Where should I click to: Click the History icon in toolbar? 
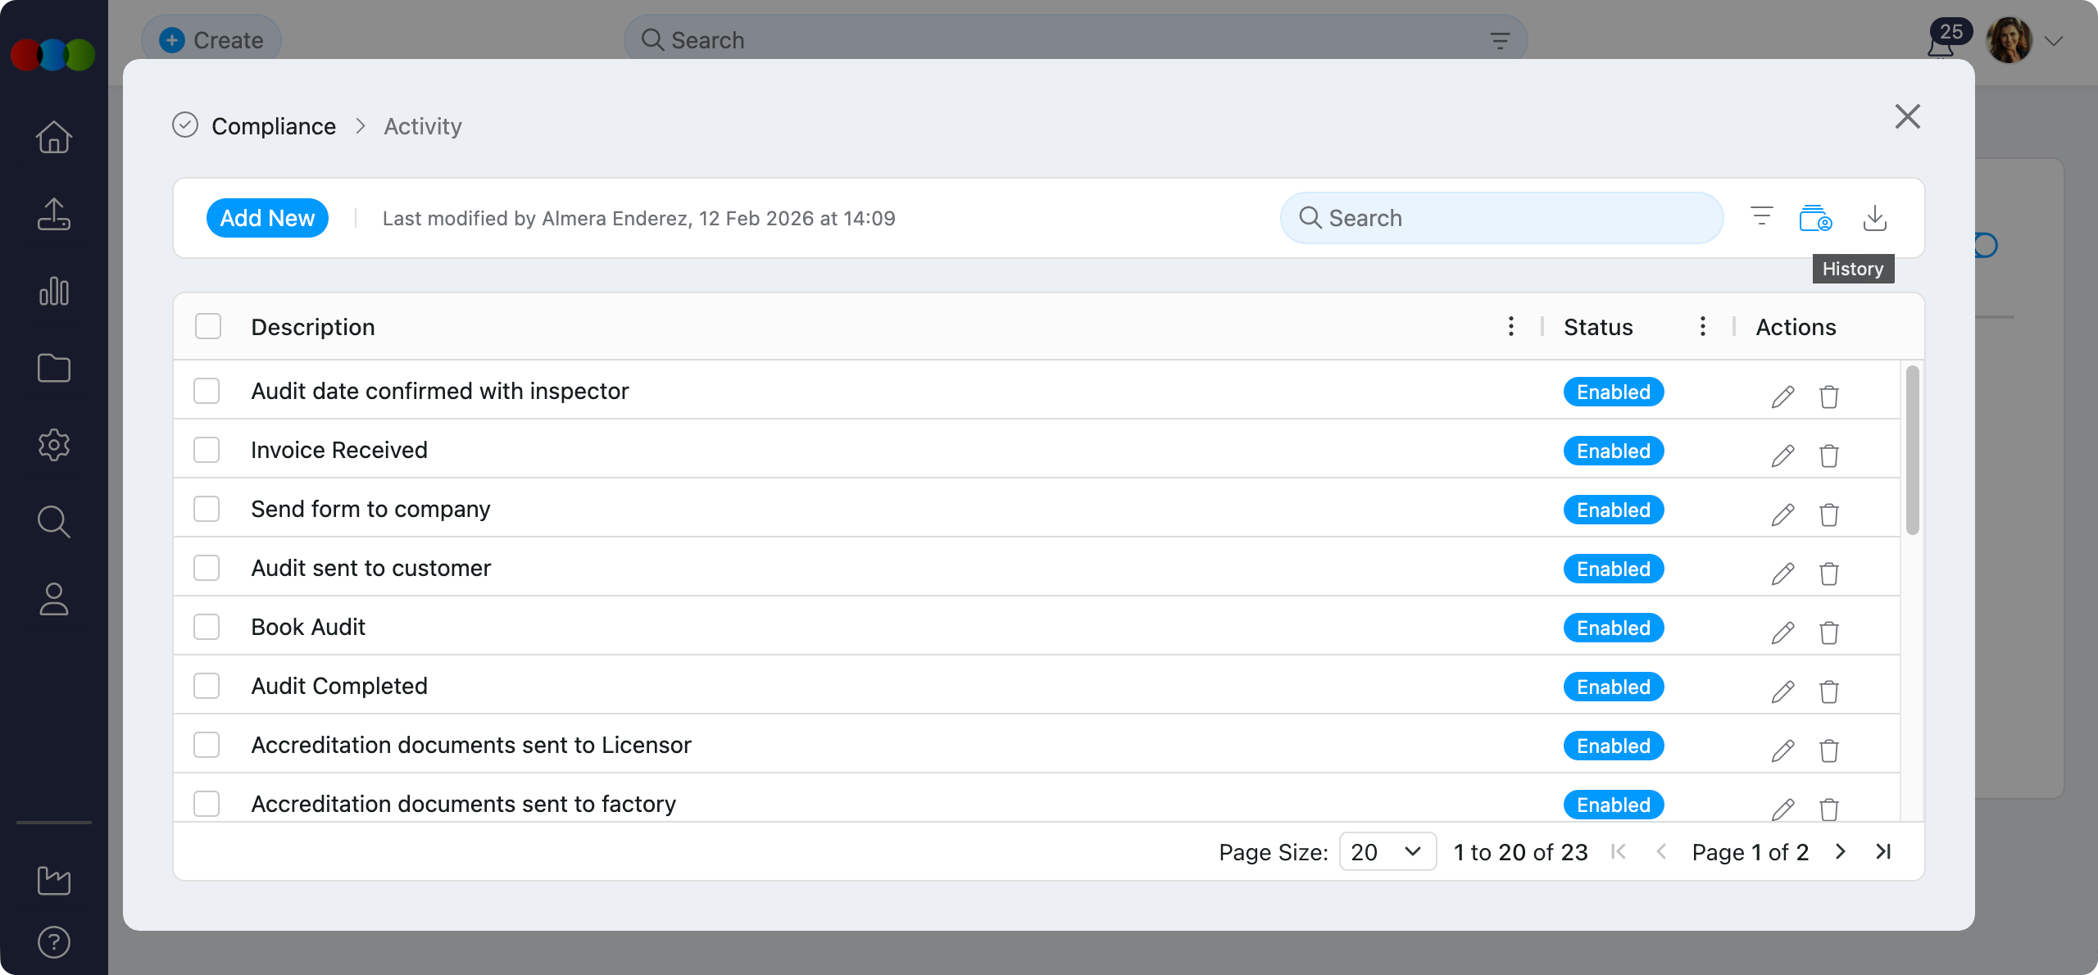(x=1815, y=219)
